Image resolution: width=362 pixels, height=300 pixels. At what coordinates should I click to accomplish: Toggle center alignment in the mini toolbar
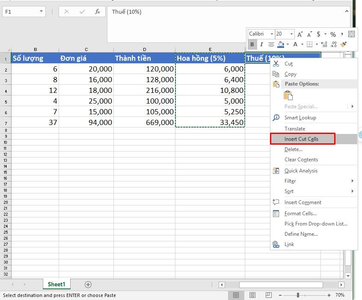(271, 44)
